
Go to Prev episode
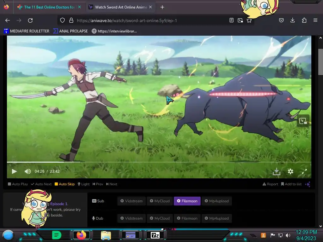pyautogui.click(x=98, y=184)
